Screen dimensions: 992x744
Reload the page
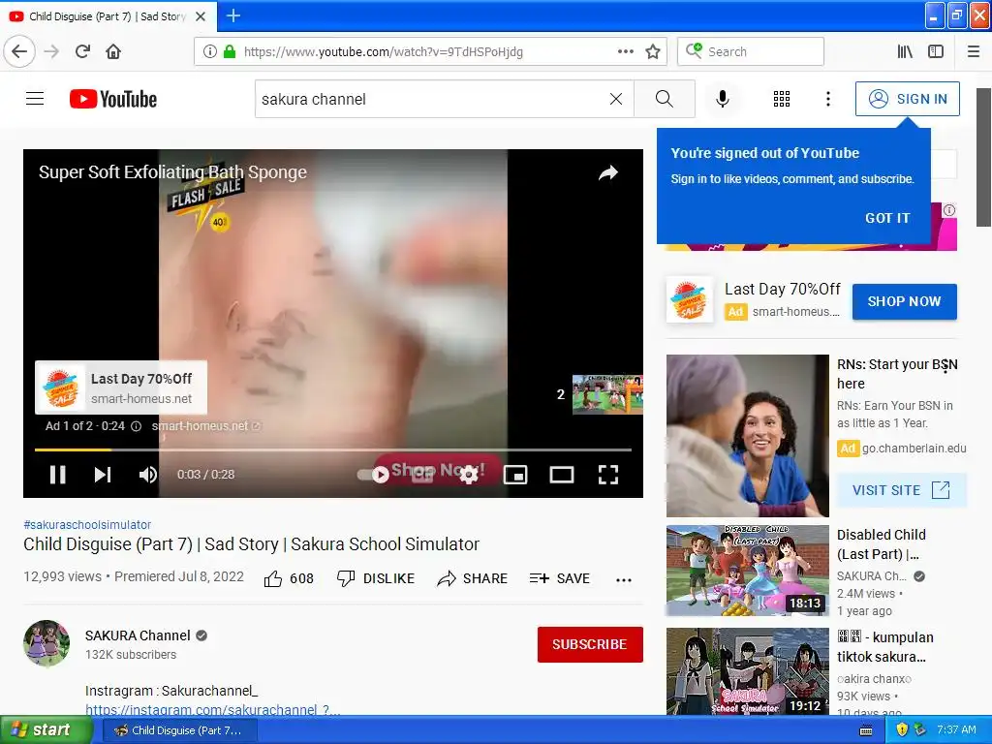tap(82, 51)
